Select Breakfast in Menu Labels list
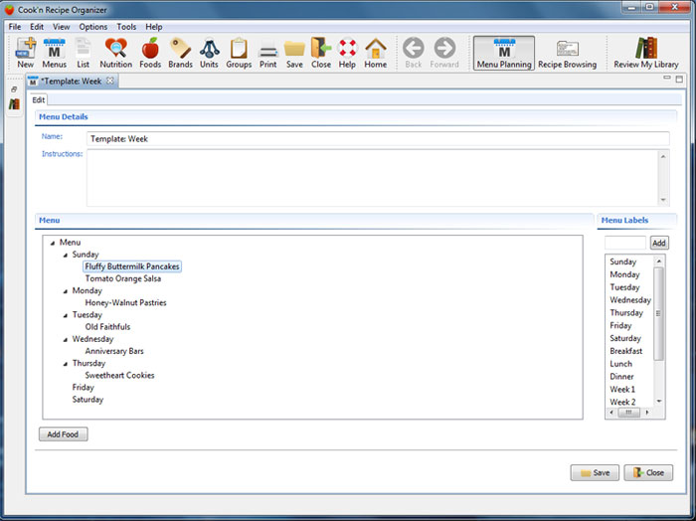Screen dimensions: 696x521 point(625,351)
